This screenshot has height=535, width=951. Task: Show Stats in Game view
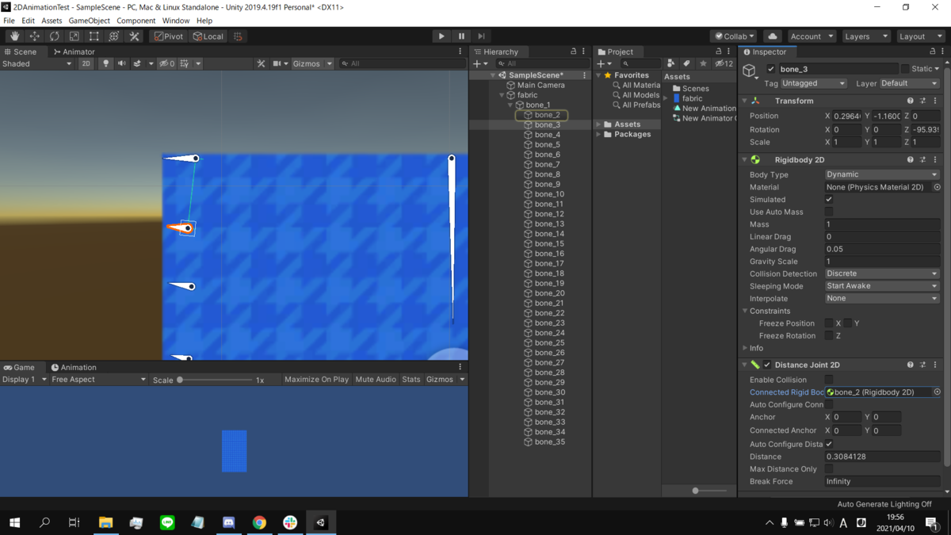(411, 380)
